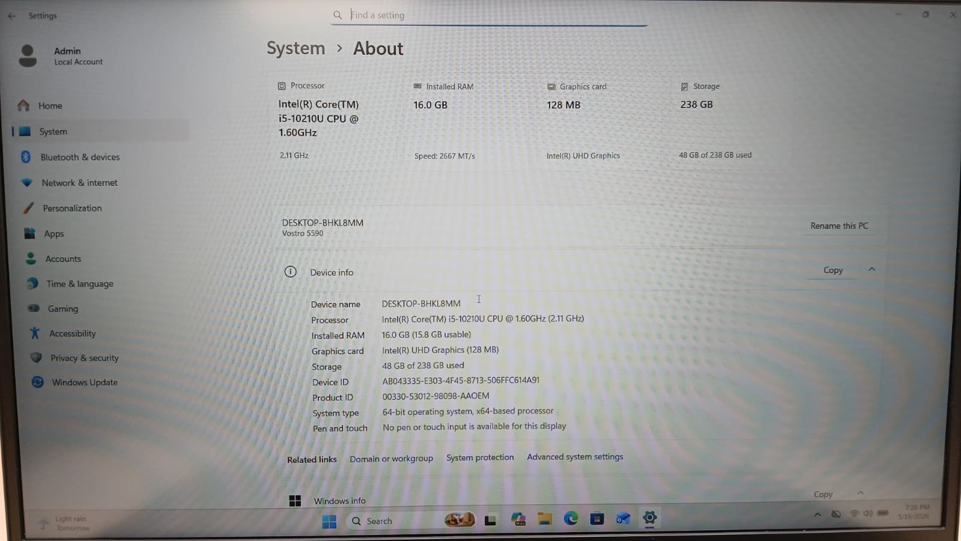Click the Rename this PC button

[839, 226]
